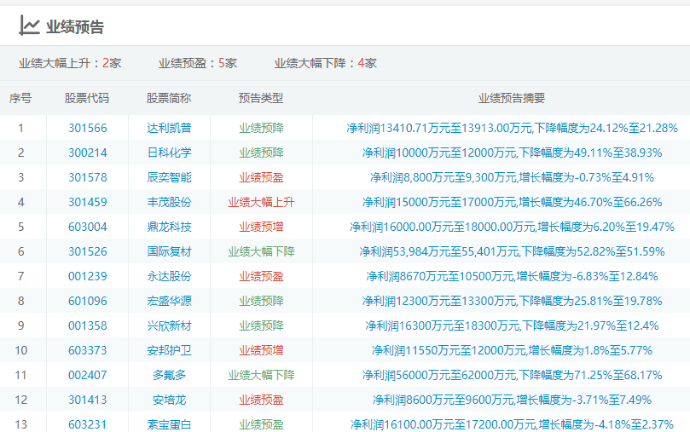The image size is (690, 432).
Task: Click the 业绩预告 section heading
Action: coord(75,26)
